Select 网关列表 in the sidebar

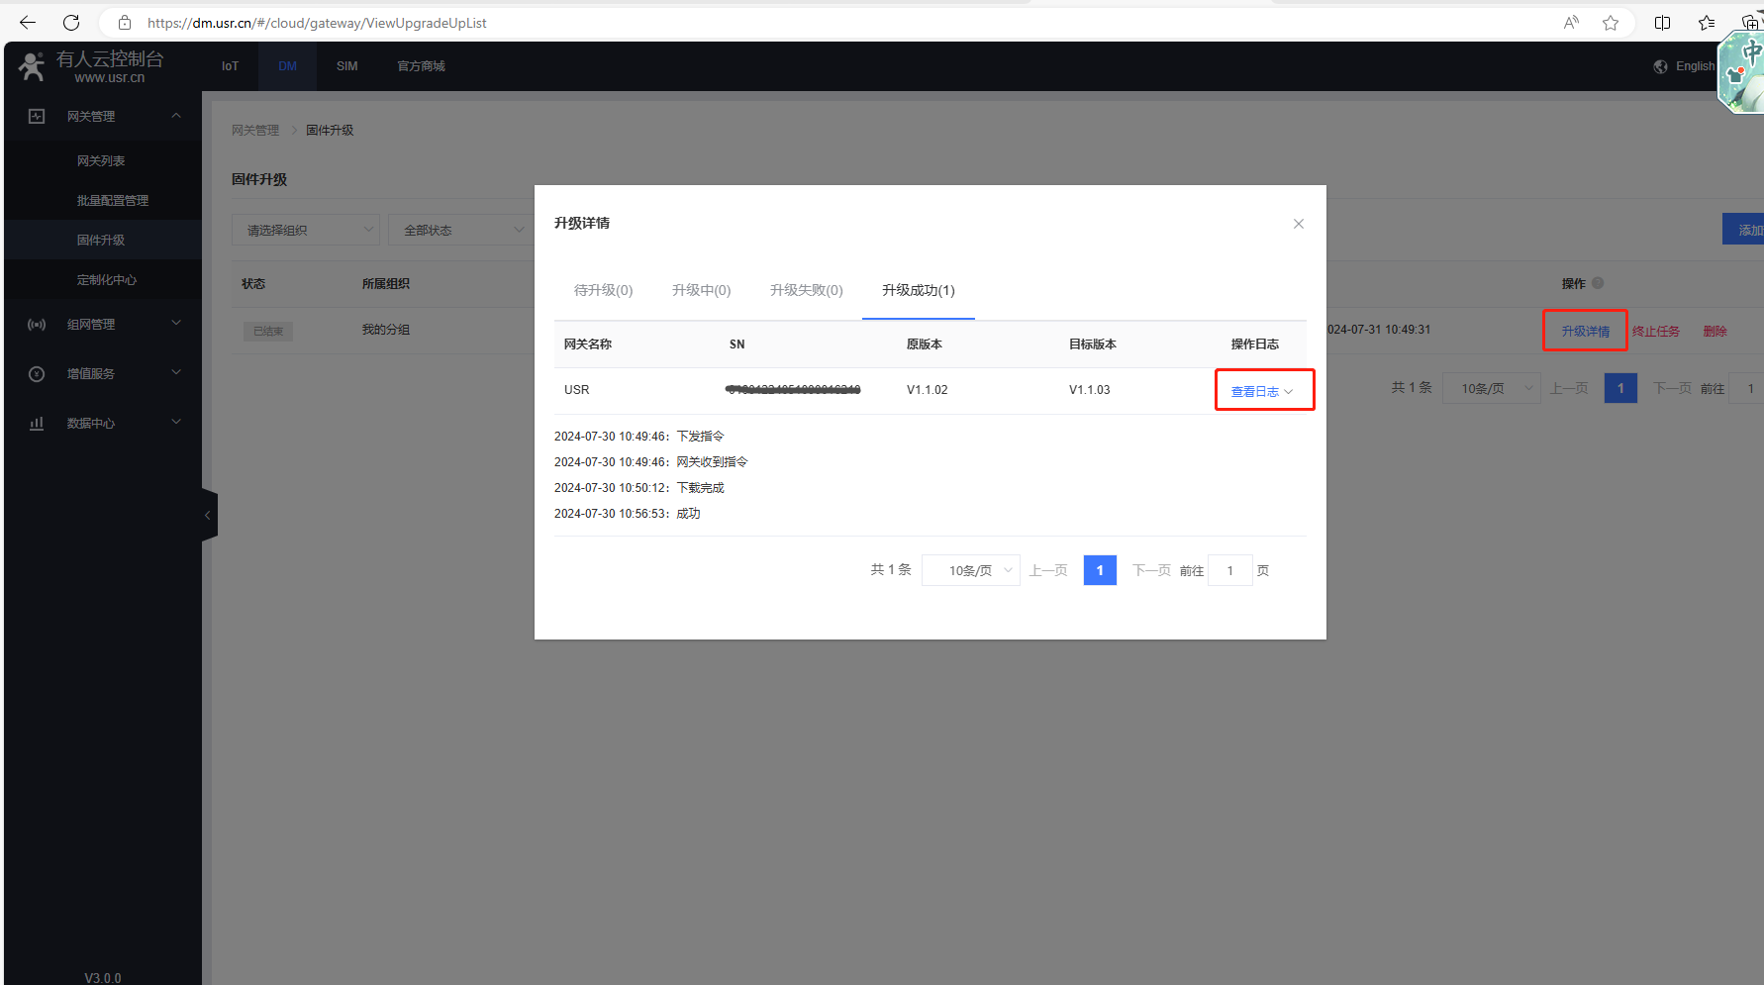(101, 160)
